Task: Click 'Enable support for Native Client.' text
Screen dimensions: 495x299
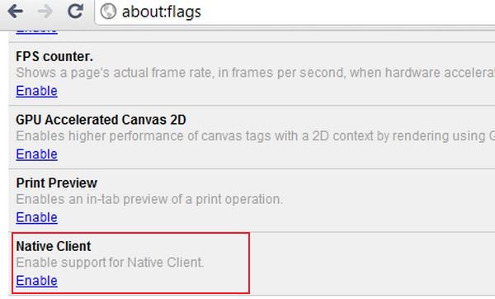Action: [x=110, y=263]
